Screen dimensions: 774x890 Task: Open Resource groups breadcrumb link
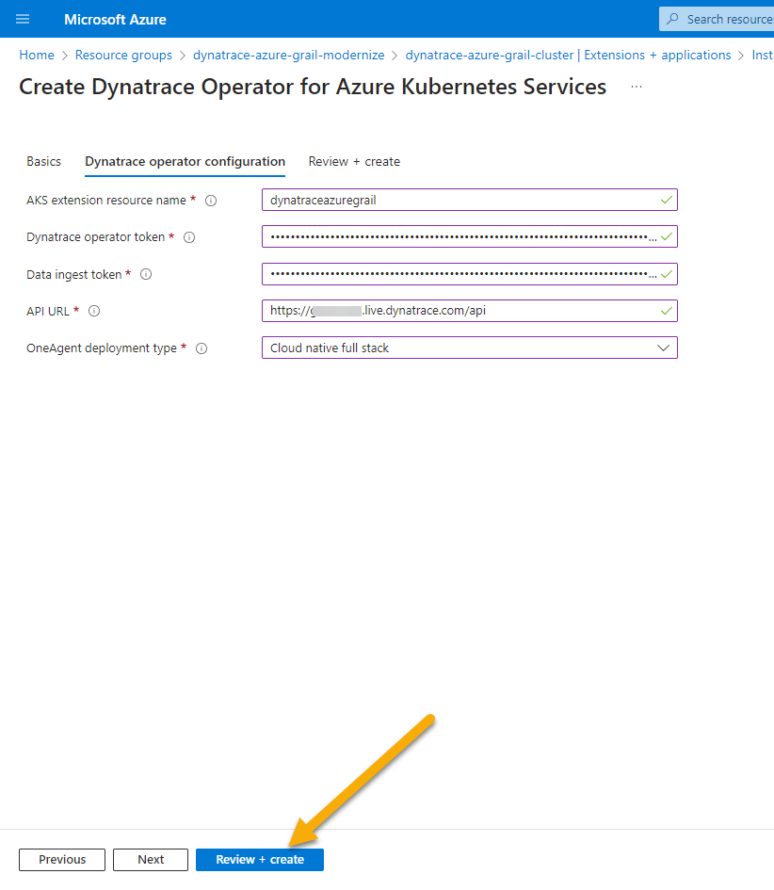point(123,56)
